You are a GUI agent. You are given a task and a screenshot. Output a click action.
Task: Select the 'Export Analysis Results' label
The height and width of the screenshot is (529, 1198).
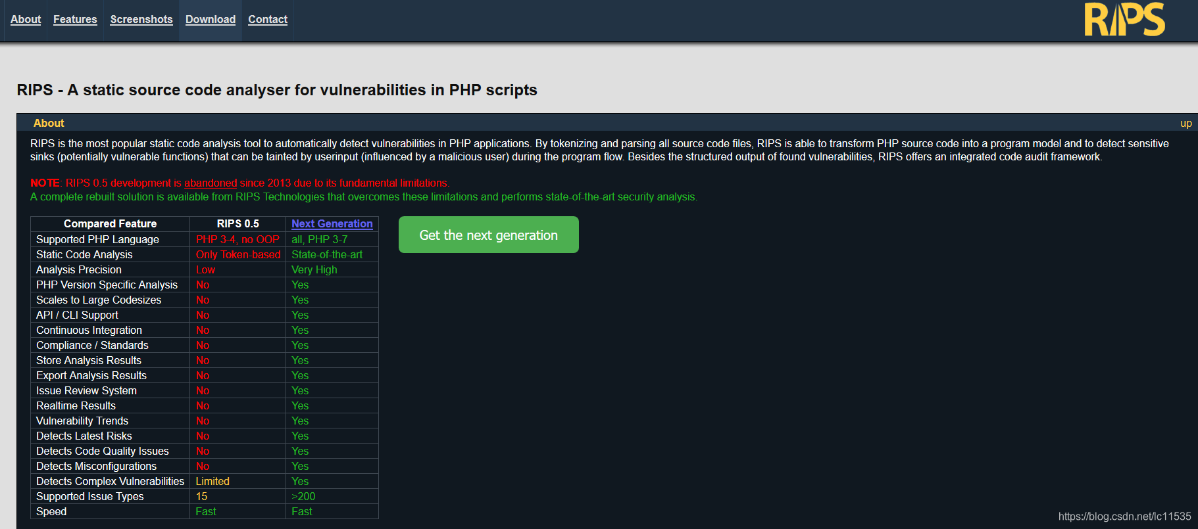[91, 376]
